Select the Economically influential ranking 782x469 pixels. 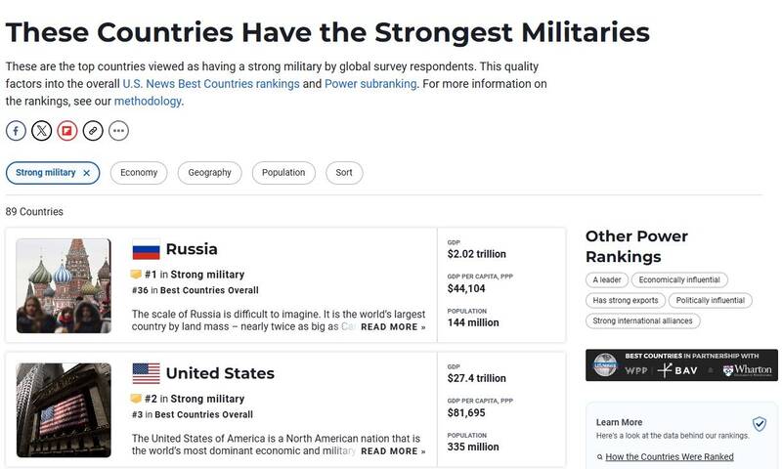pyautogui.click(x=679, y=279)
